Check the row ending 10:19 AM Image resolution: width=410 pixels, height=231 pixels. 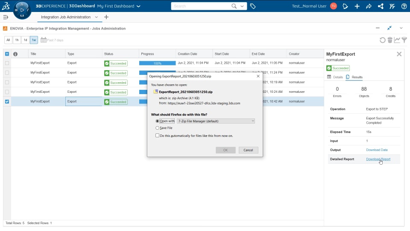pos(7,82)
